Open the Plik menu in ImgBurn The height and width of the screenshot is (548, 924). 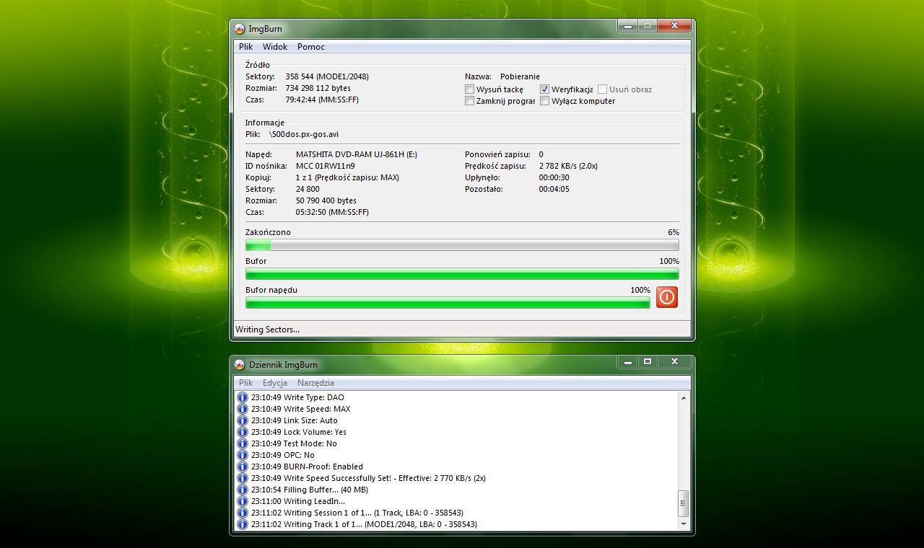(245, 47)
